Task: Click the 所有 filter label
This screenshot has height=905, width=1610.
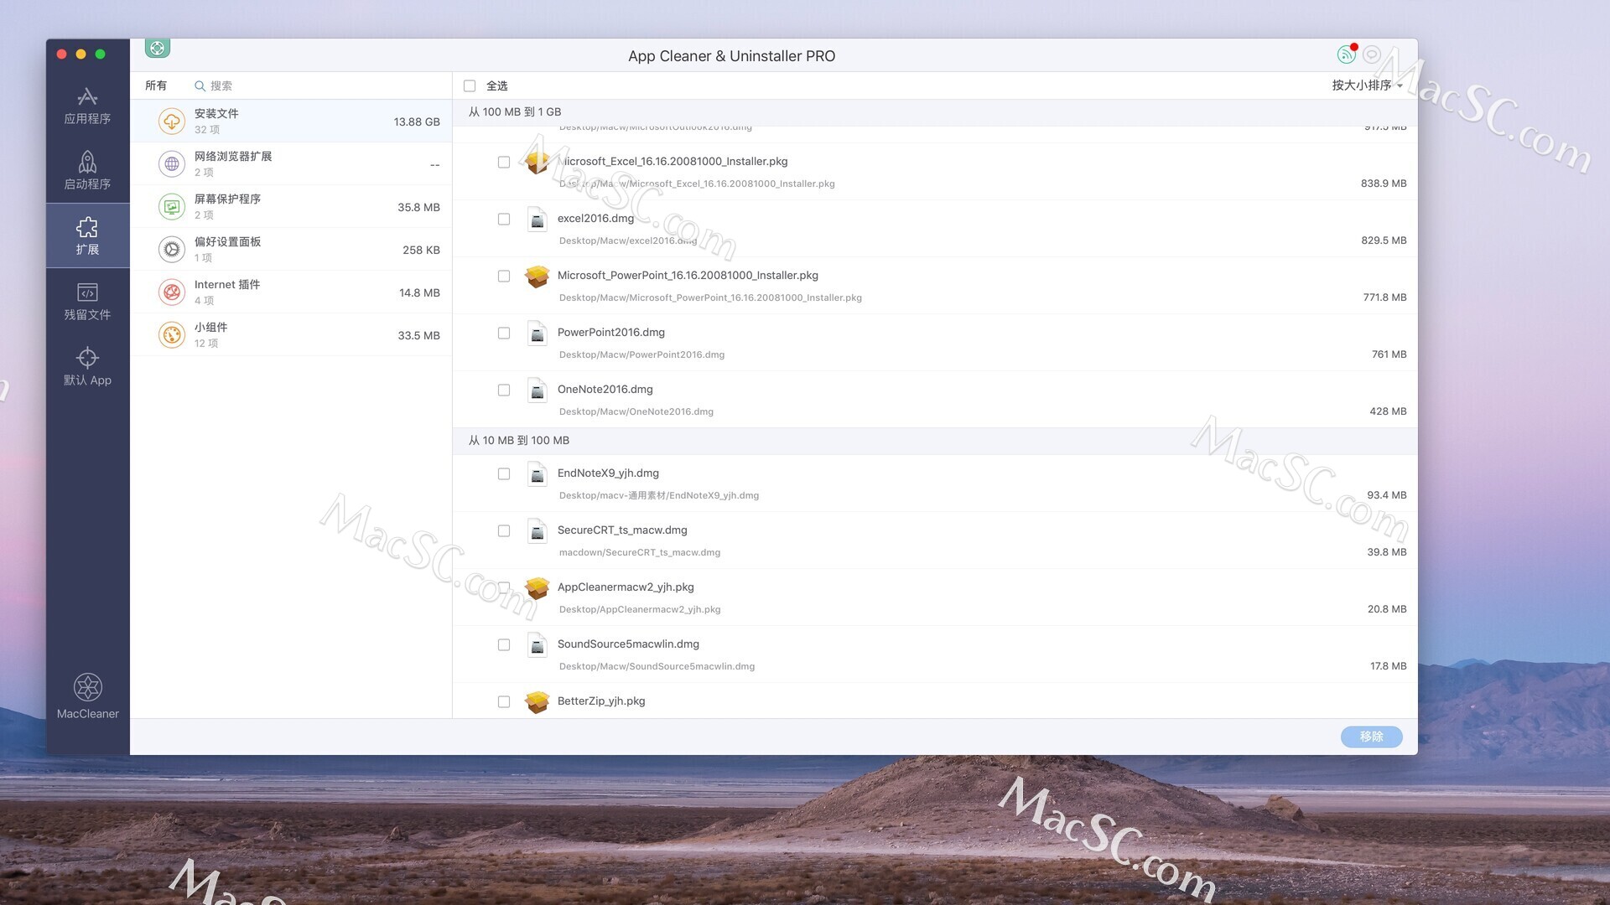Action: (x=156, y=85)
